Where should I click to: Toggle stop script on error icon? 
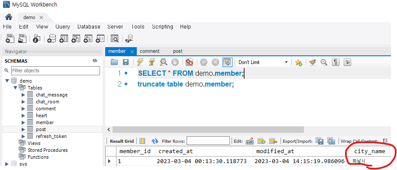click(189, 62)
